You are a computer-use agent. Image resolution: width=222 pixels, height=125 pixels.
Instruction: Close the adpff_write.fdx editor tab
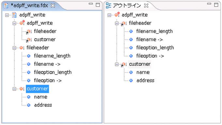click(53, 6)
